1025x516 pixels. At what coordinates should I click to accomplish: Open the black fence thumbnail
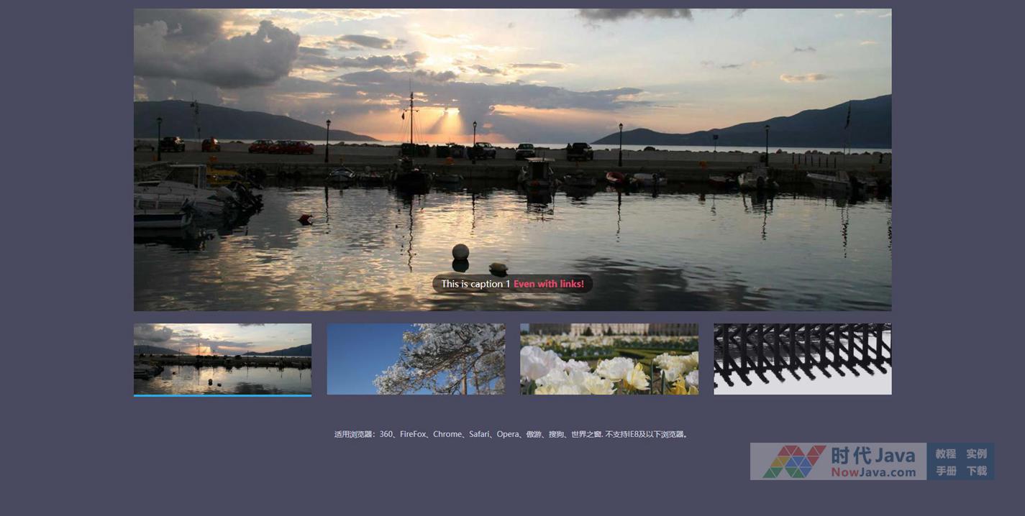click(x=802, y=359)
